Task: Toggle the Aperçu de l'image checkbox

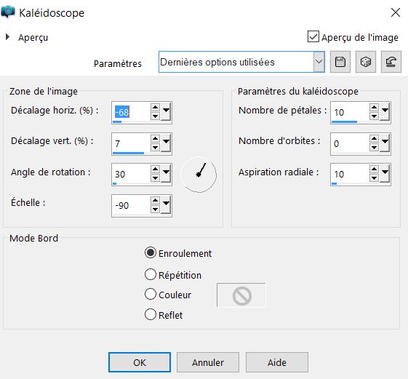Action: tap(313, 36)
